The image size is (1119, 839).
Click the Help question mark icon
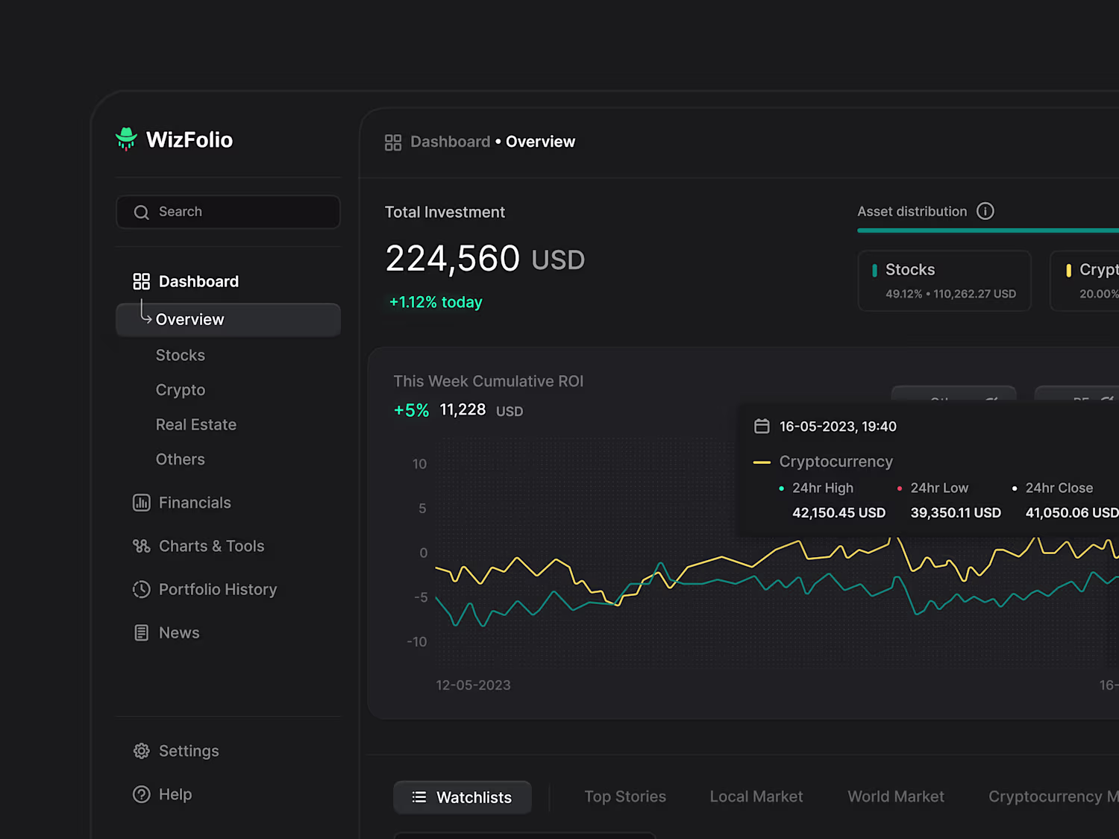point(141,794)
